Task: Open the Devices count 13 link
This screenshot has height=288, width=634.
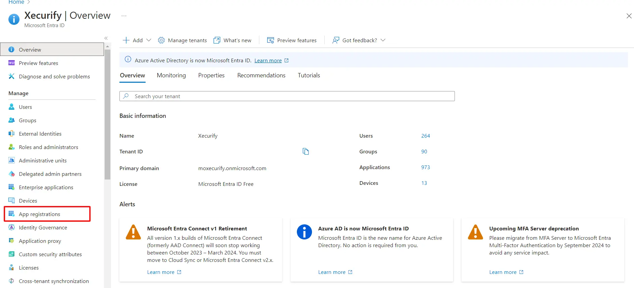Action: 424,183
